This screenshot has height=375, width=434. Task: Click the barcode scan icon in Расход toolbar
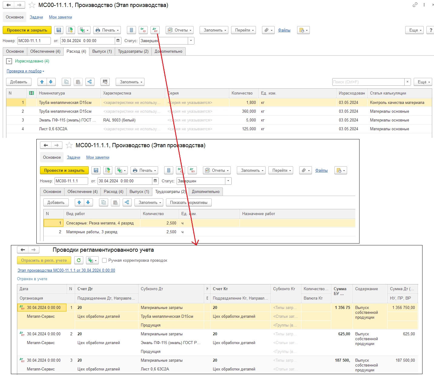tap(105, 82)
